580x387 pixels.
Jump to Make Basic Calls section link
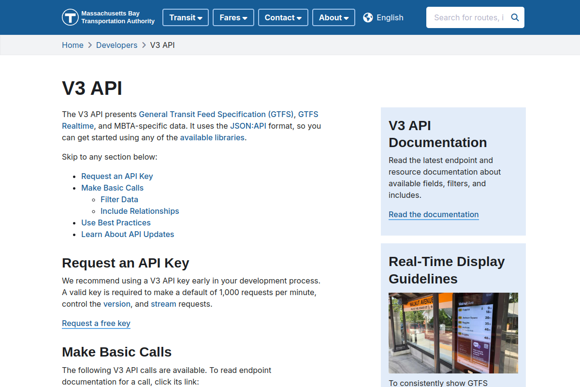pos(112,188)
